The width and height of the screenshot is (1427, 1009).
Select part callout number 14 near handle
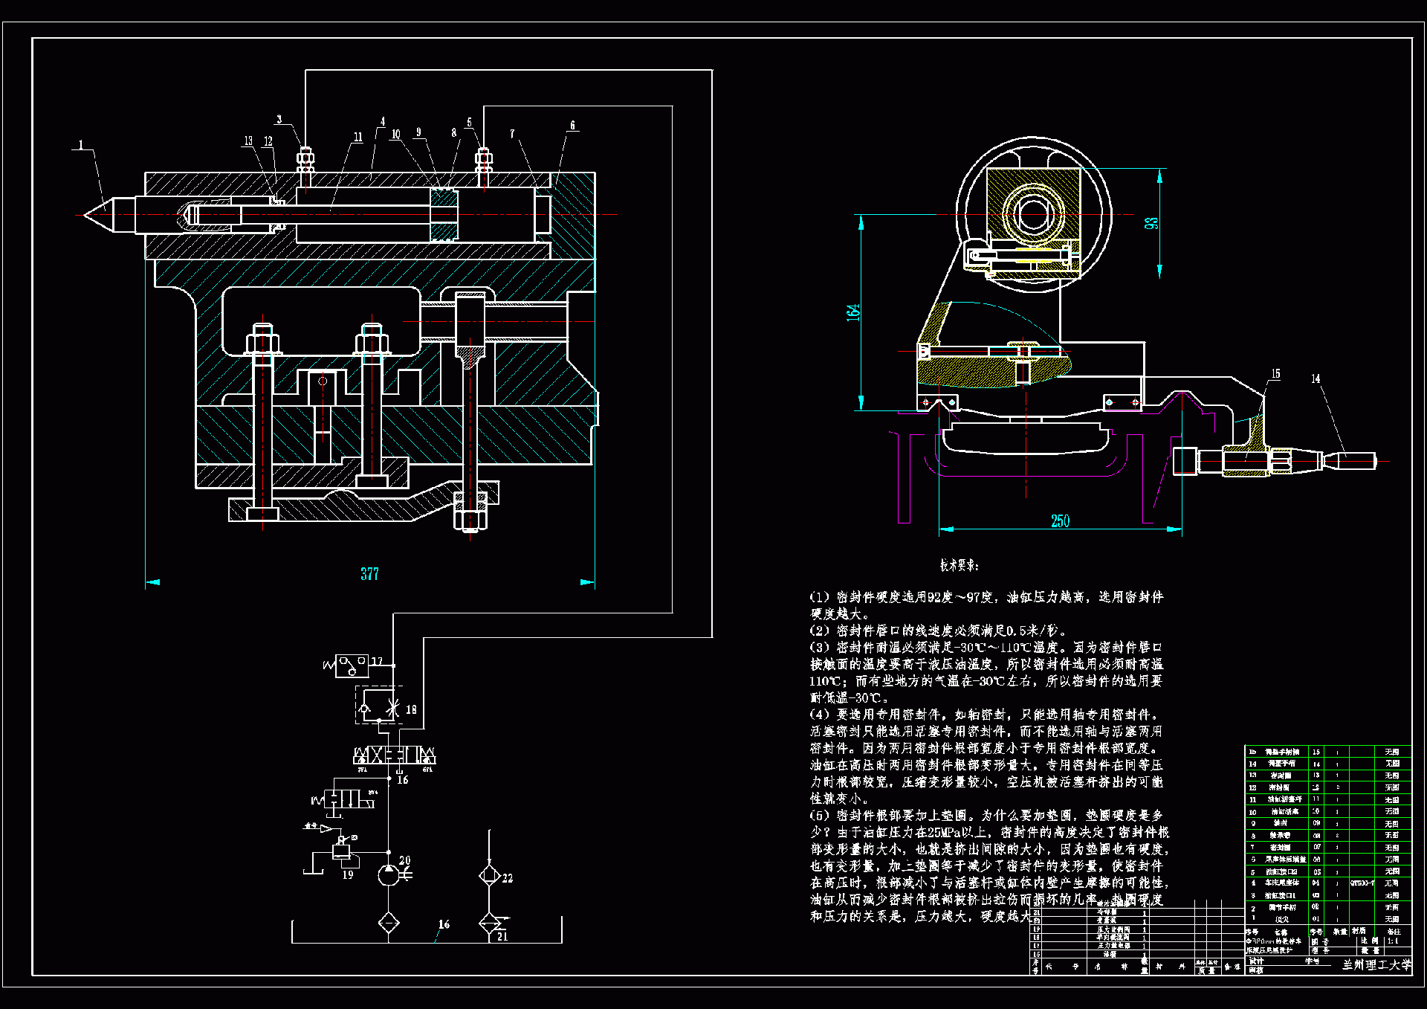point(1316,378)
